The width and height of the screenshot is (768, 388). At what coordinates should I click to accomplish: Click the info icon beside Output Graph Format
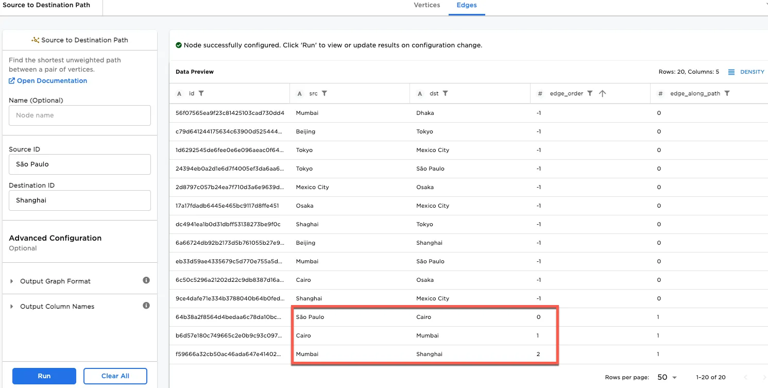click(x=146, y=280)
